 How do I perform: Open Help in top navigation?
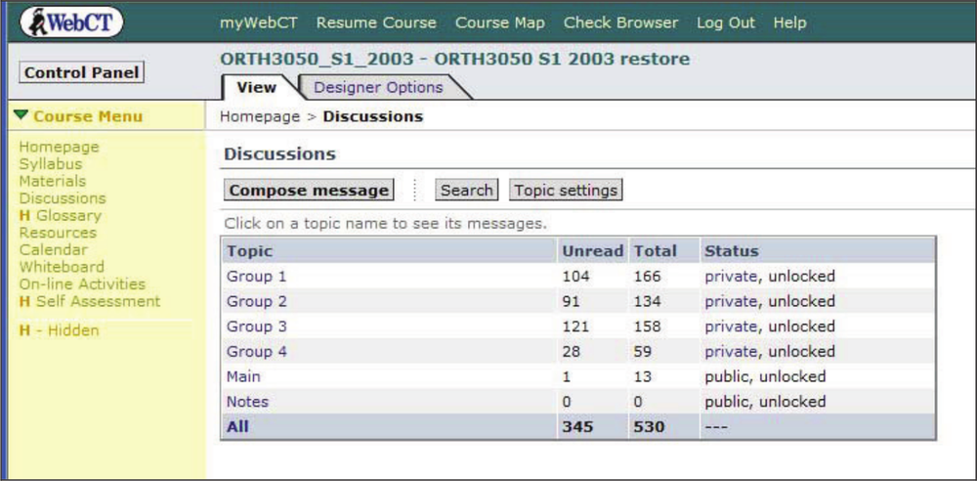(789, 23)
